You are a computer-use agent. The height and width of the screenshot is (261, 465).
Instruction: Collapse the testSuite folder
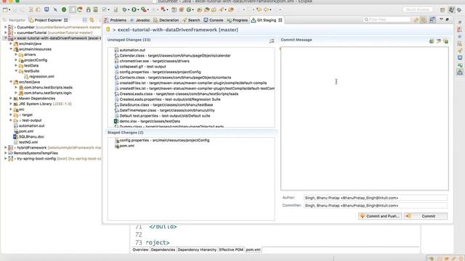pyautogui.click(x=16, y=71)
